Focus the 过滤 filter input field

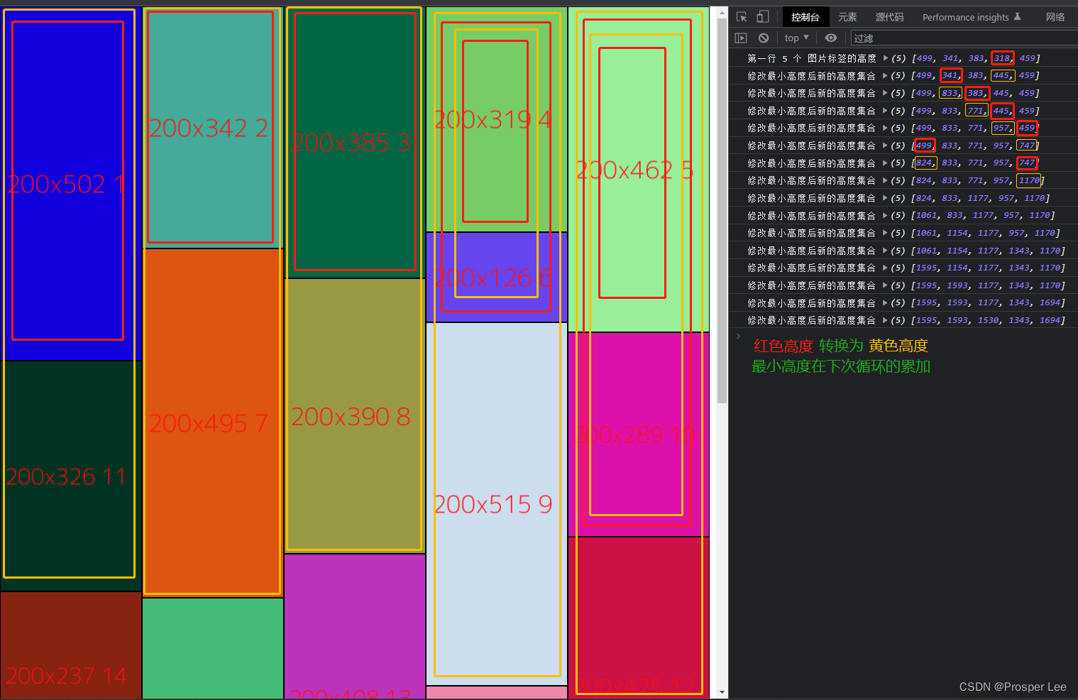click(x=964, y=38)
